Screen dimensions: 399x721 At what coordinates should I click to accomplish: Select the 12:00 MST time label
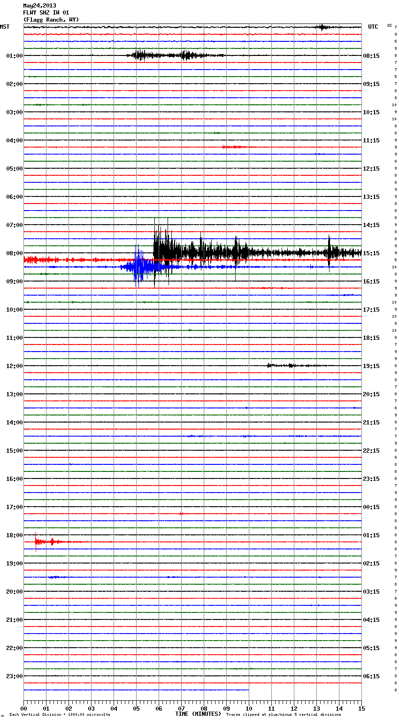point(15,366)
